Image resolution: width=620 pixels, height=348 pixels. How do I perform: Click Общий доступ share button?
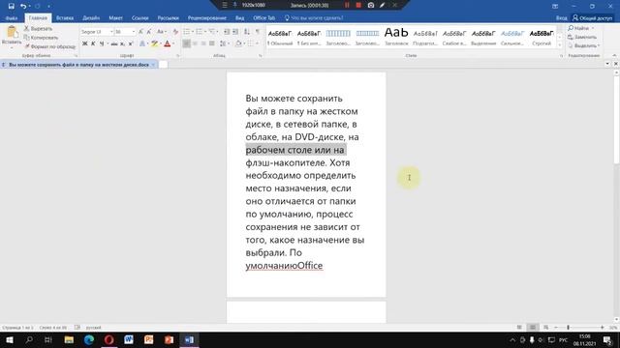592,18
